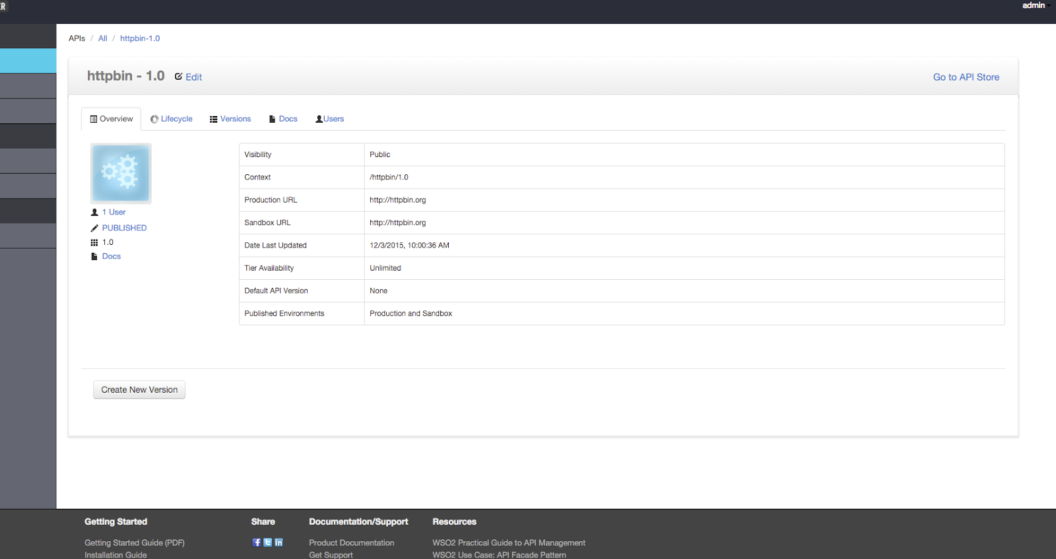Click the Tier Availability value Unlimited
This screenshot has height=559, width=1056.
coord(385,268)
